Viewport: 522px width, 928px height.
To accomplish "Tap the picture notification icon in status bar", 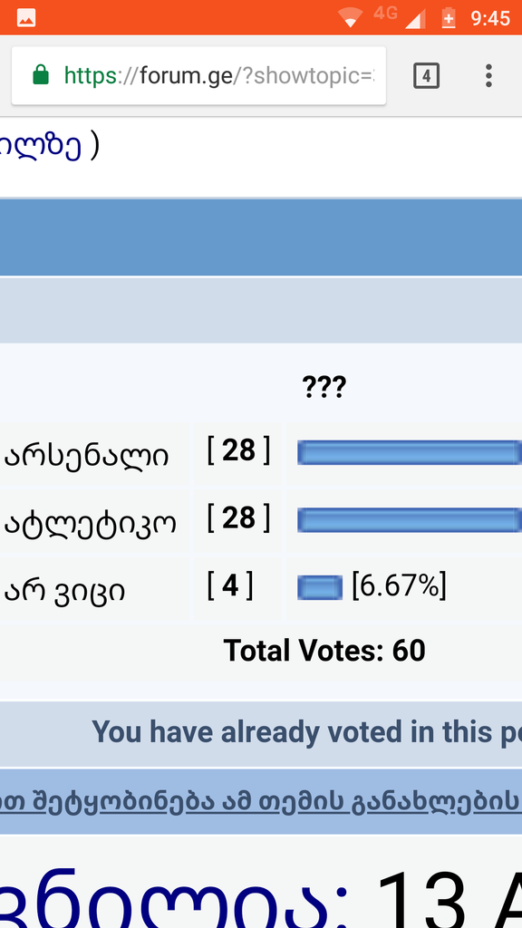I will coord(26,18).
